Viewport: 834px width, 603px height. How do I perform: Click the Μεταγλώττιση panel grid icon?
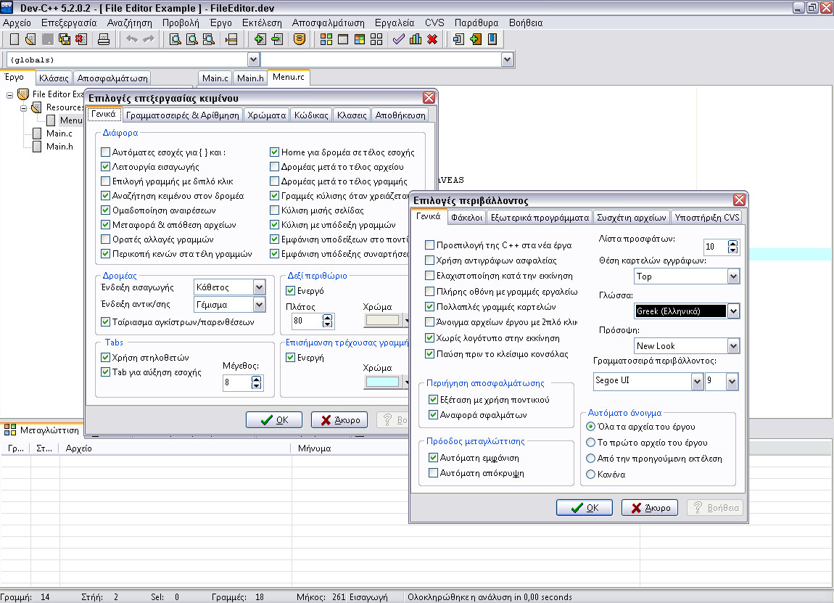tap(10, 430)
